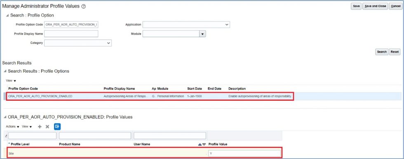This screenshot has height=159, width=404.
Task: Click the Description column header
Action: (237, 88)
